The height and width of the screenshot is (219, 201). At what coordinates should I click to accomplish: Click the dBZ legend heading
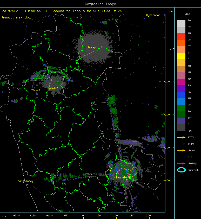click(187, 14)
